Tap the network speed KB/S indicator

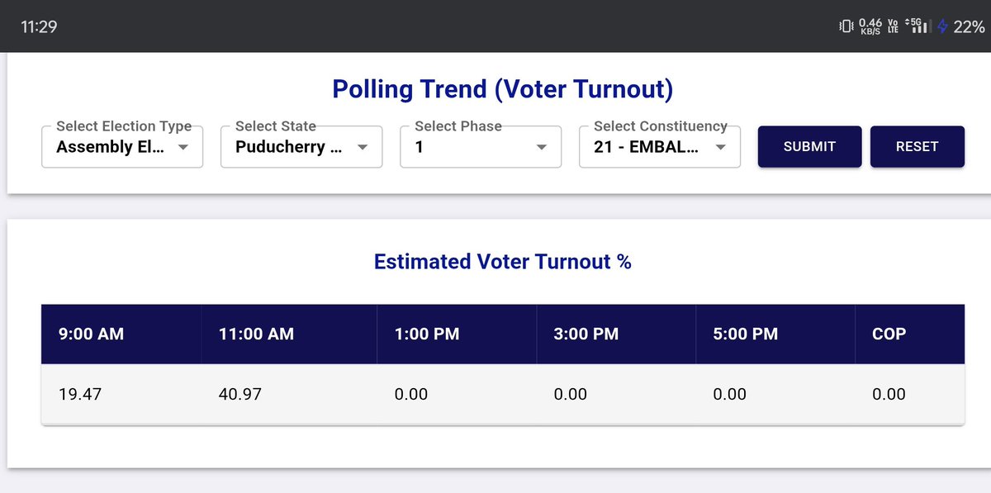(870, 27)
